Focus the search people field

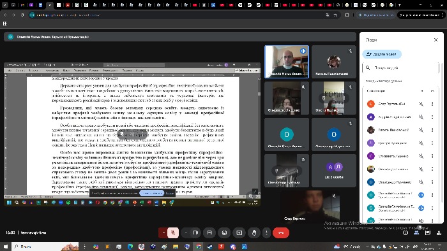[401, 68]
